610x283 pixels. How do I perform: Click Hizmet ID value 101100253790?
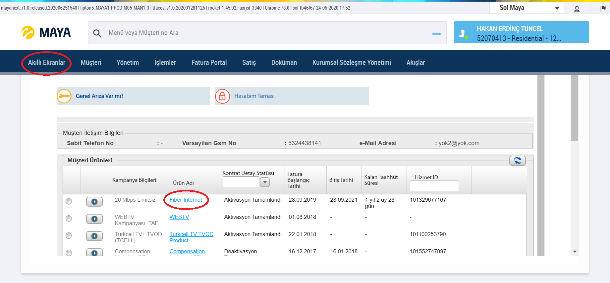[428, 234]
